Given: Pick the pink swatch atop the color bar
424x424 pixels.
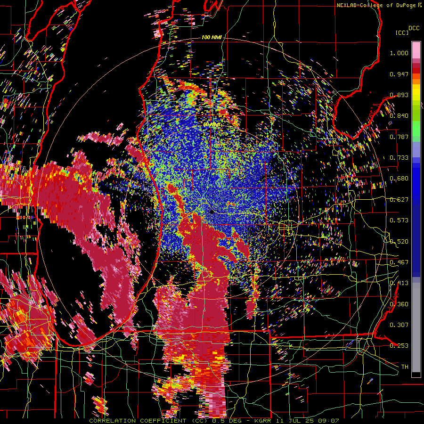Looking at the screenshot, I should click(416, 50).
